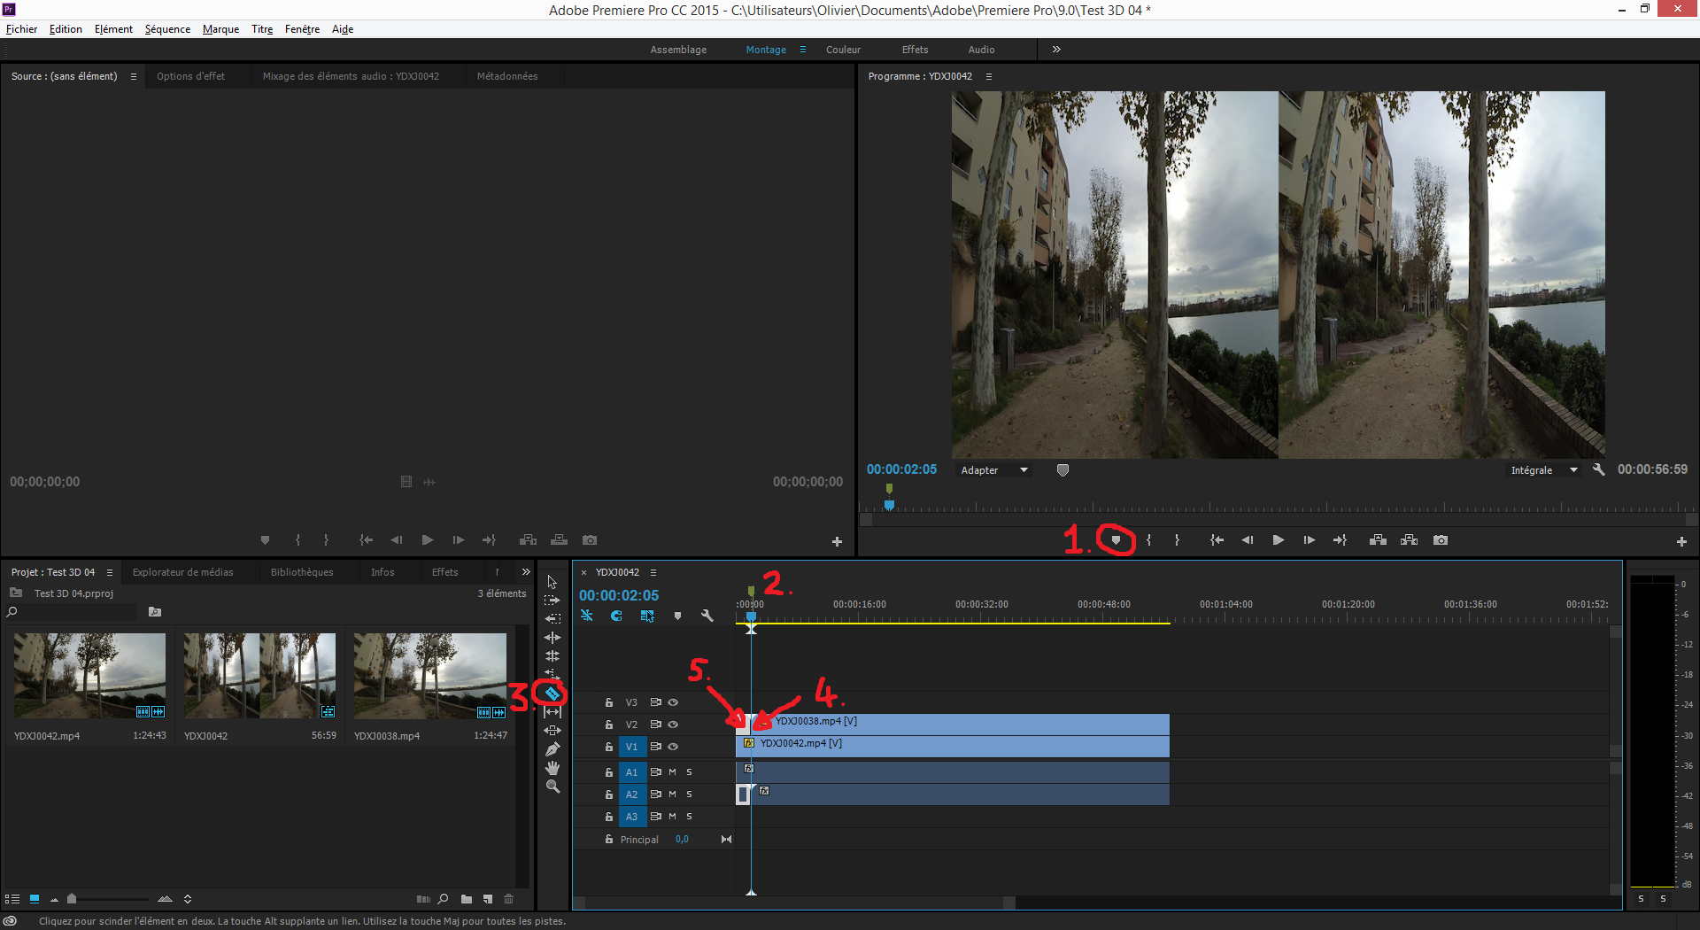Click the Lift button in Program monitor
The height and width of the screenshot is (930, 1700).
point(1378,540)
